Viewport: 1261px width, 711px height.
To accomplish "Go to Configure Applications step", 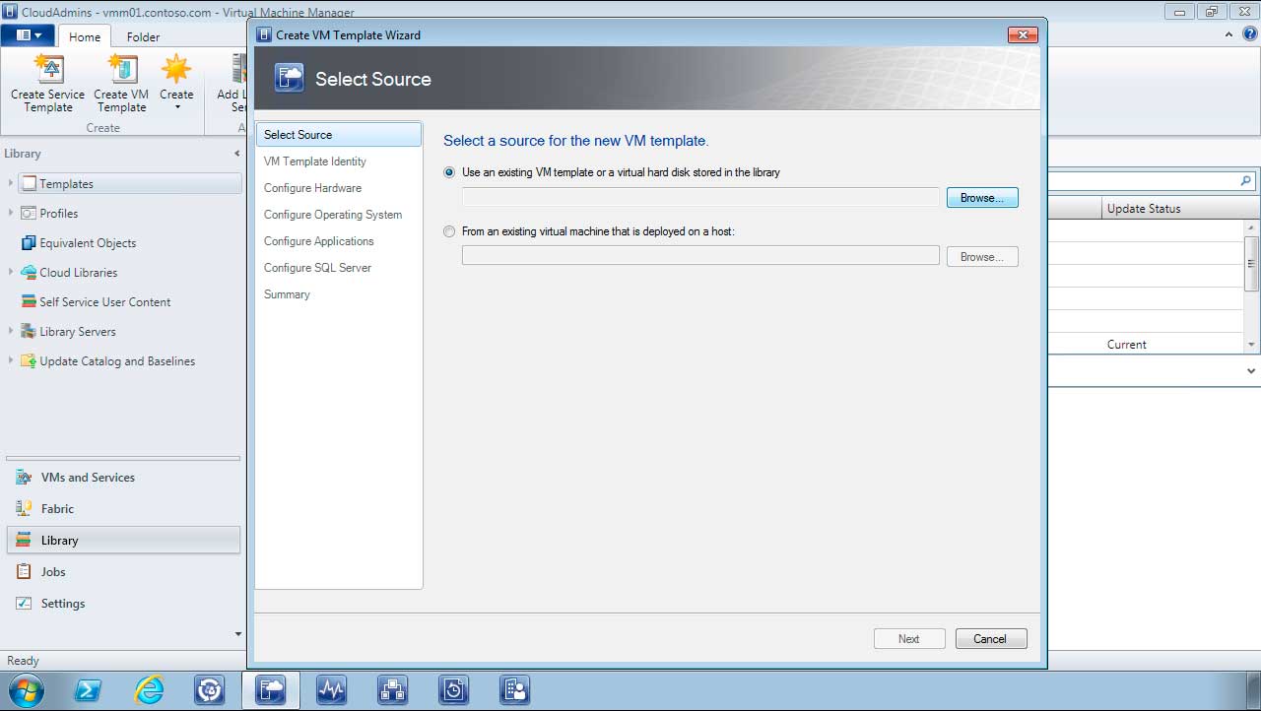I will click(x=319, y=241).
